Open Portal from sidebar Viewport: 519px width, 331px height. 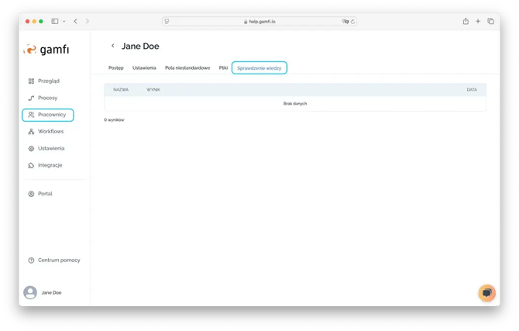(45, 194)
